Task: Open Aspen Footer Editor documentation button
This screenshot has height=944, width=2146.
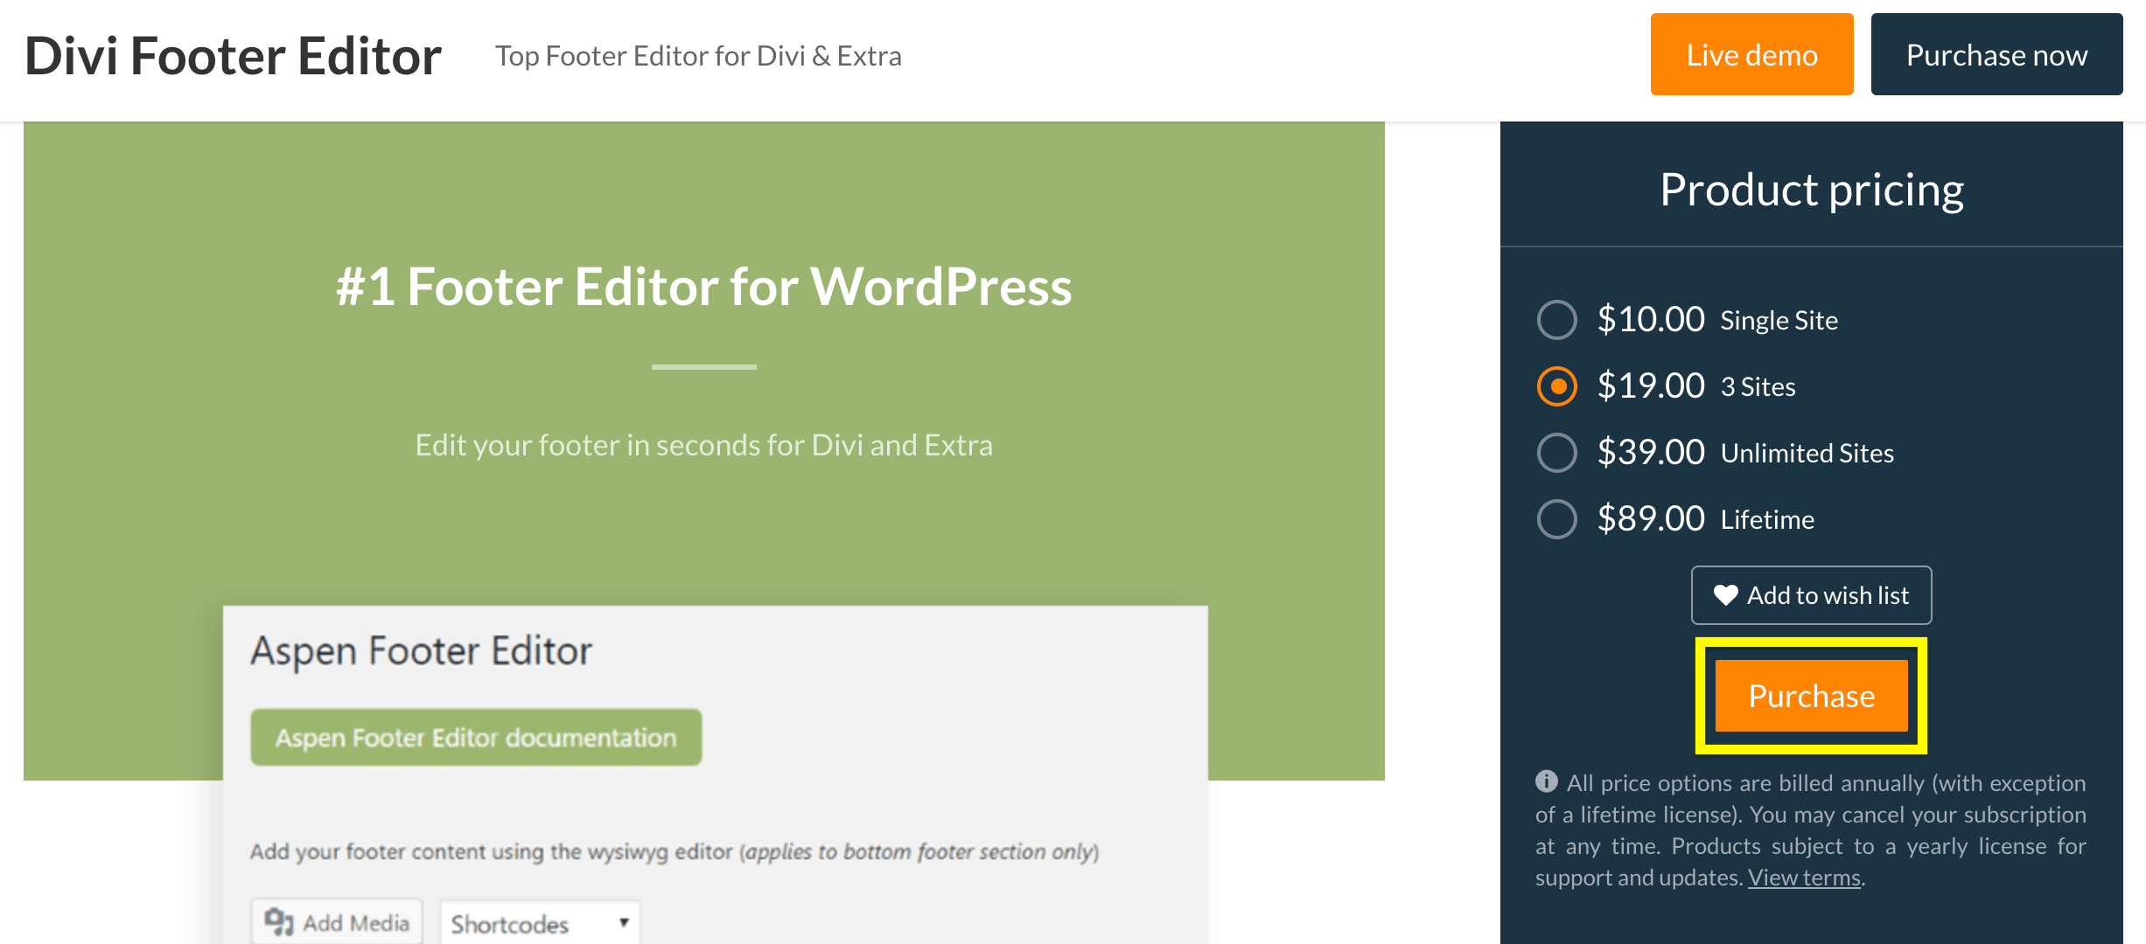Action: 476,738
